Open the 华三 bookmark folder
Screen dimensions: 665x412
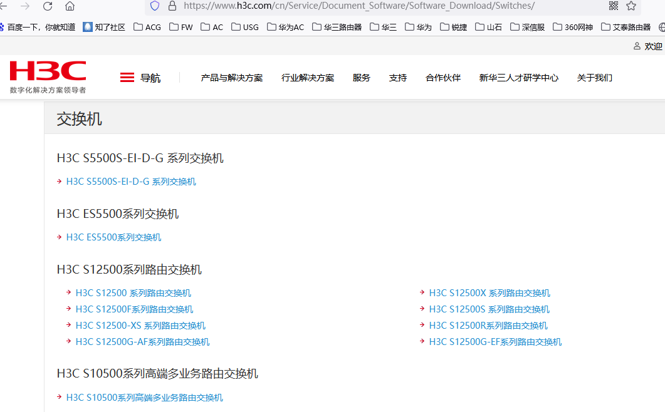383,27
